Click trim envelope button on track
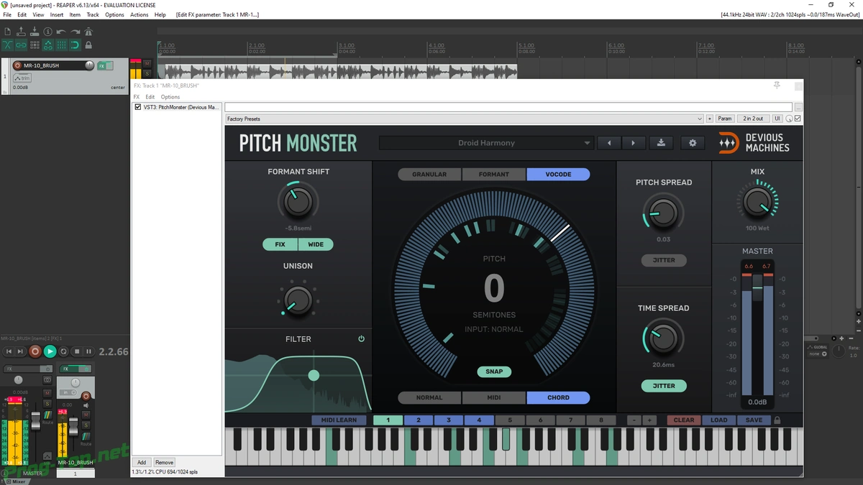Viewport: 863px width, 485px height. [22, 78]
